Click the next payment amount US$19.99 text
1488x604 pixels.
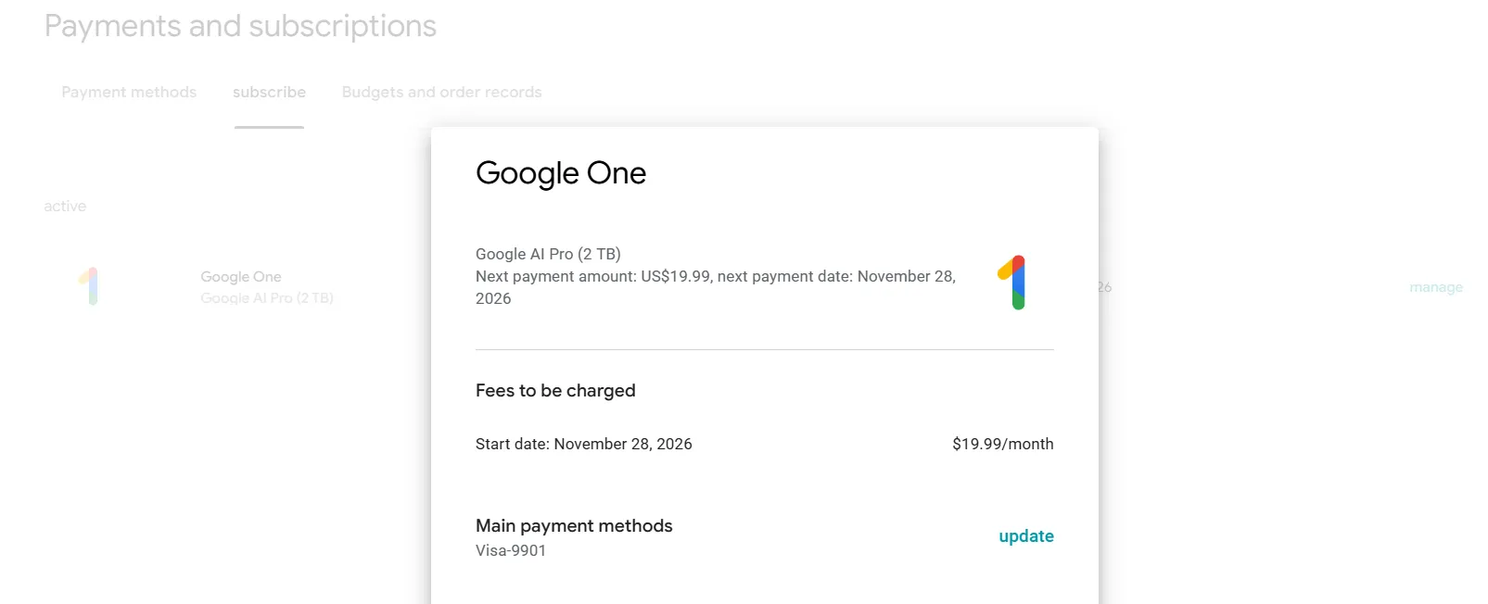pyautogui.click(x=675, y=276)
